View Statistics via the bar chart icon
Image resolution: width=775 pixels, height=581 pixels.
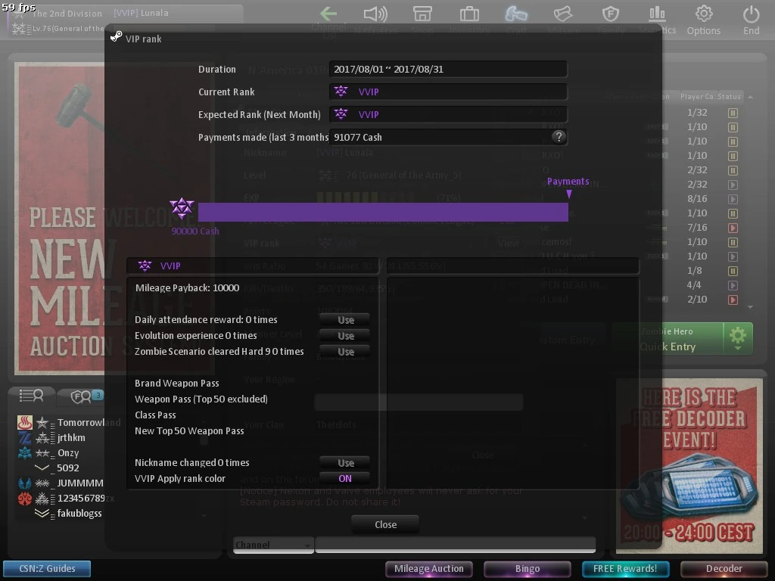656,13
